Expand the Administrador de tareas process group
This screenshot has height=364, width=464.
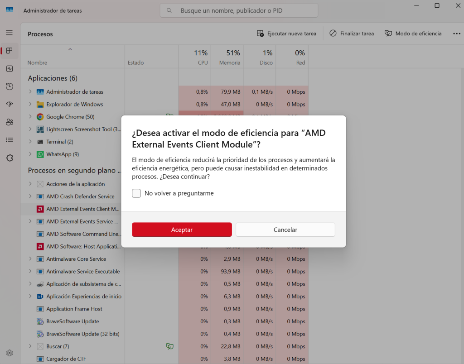coord(30,91)
